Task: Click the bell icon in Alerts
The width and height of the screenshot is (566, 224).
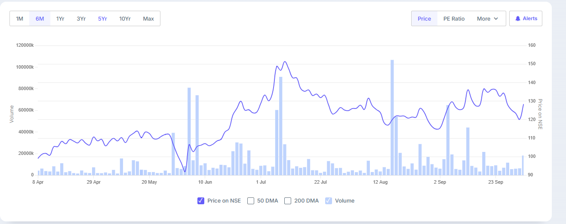Action: pyautogui.click(x=518, y=18)
